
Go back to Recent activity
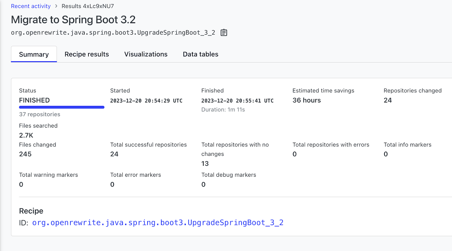(x=31, y=6)
